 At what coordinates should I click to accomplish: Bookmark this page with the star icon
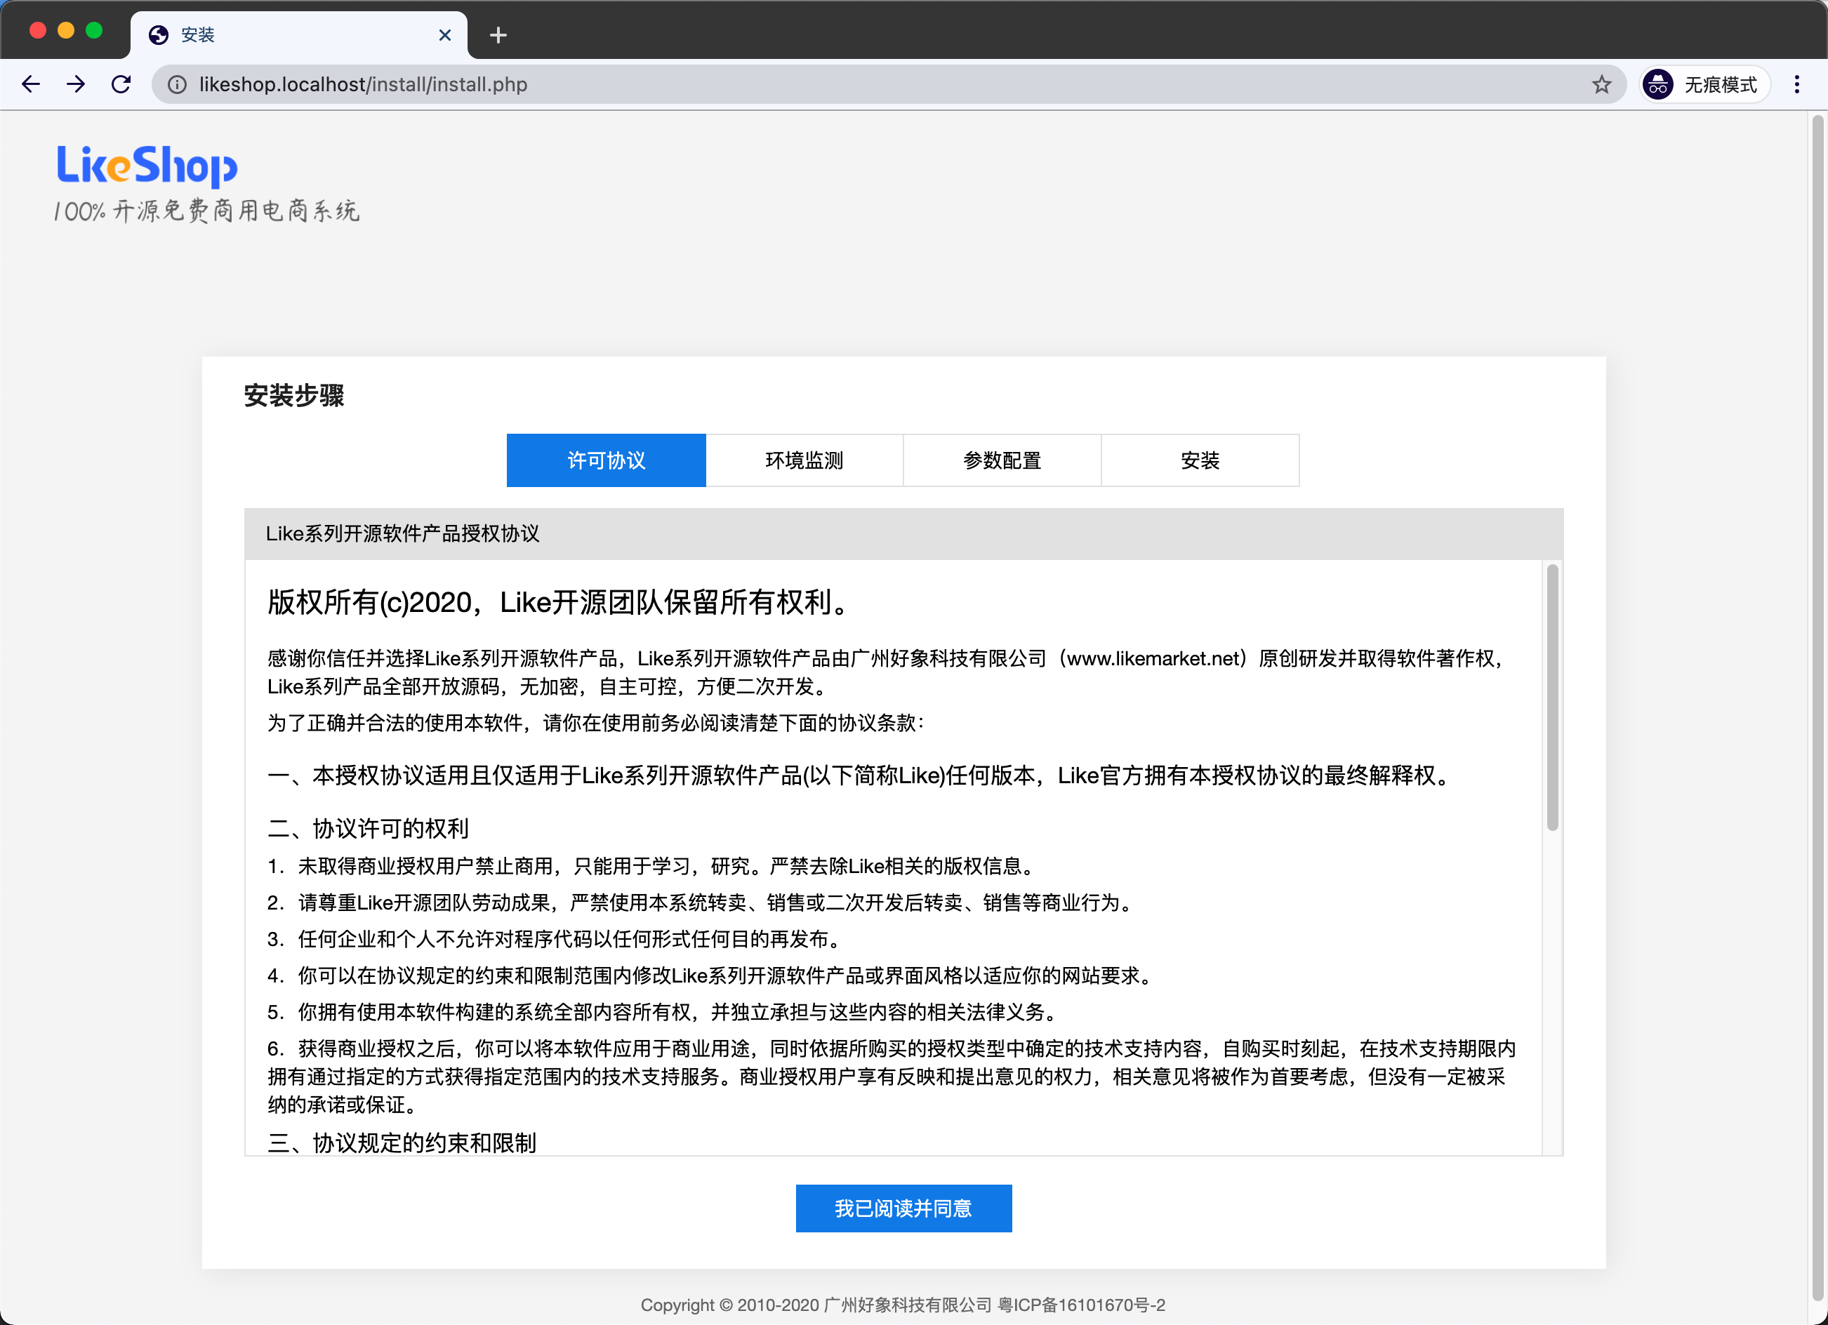pos(1601,85)
